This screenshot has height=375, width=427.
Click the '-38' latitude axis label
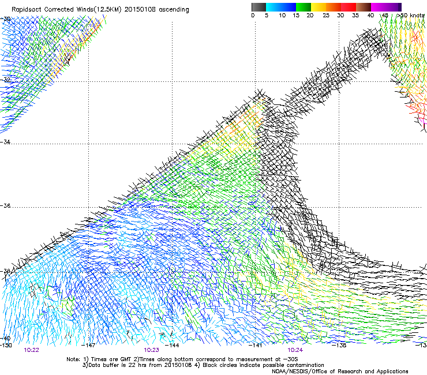tap(5, 271)
